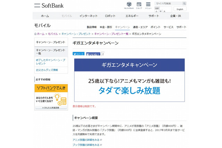
Task: Click the like count 2 bubble
Action: click(x=103, y=54)
